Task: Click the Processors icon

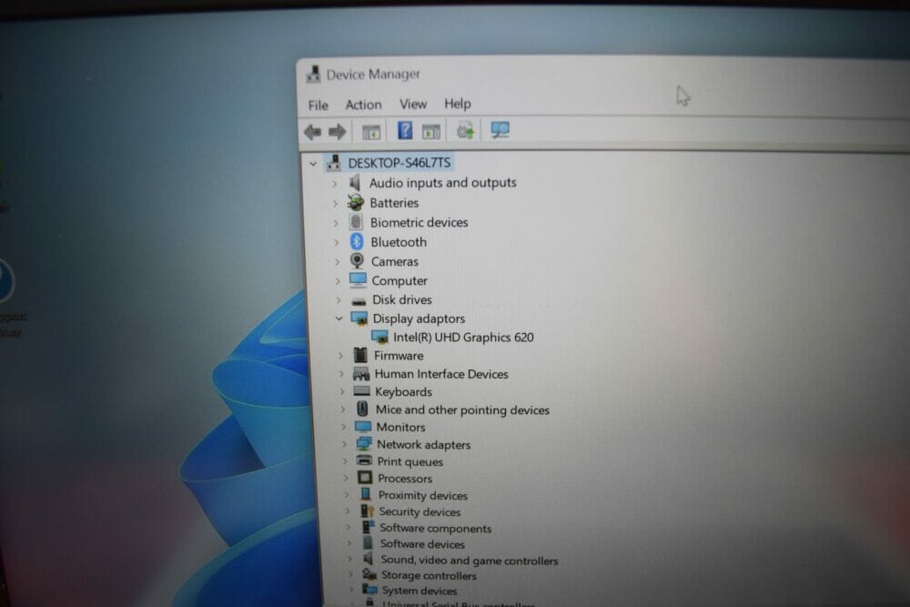Action: point(365,478)
